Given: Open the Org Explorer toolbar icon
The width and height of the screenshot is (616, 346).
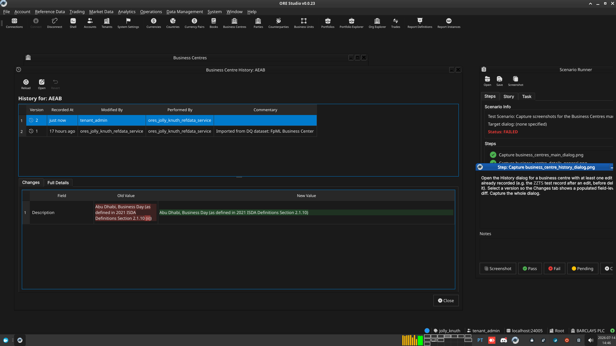Looking at the screenshot, I should [377, 23].
